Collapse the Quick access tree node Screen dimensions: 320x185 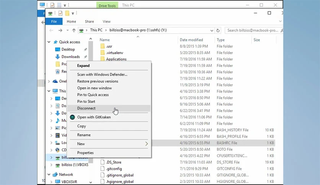[49, 42]
